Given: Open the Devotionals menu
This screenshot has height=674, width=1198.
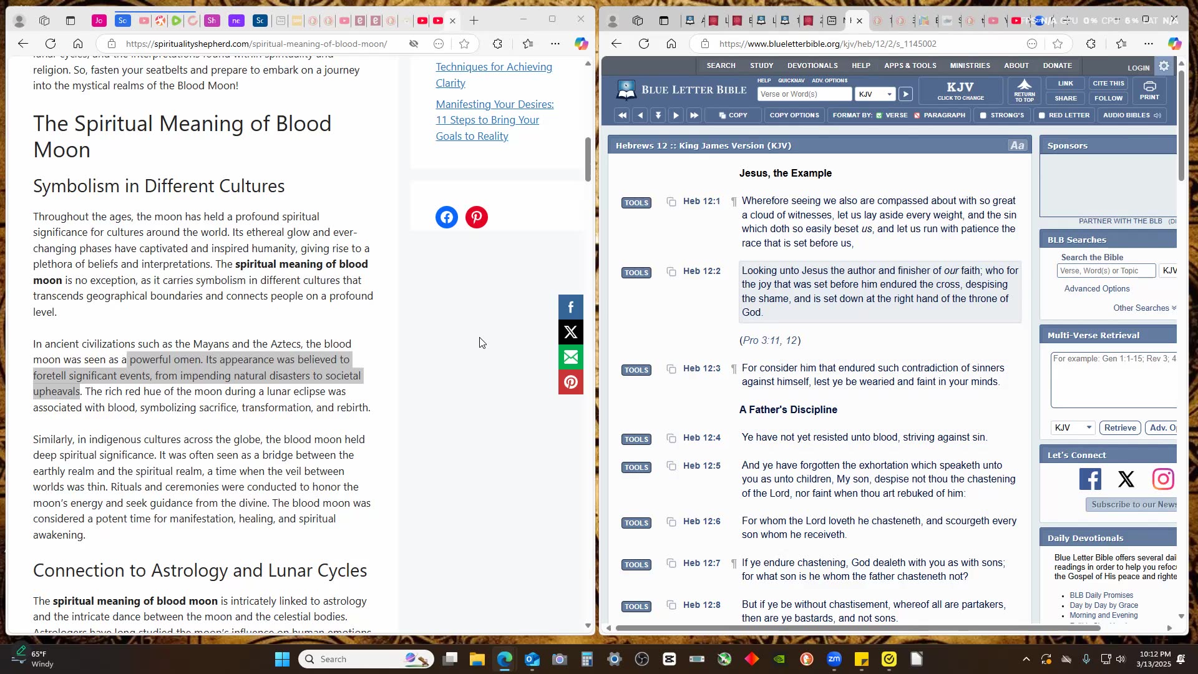Looking at the screenshot, I should [812, 66].
